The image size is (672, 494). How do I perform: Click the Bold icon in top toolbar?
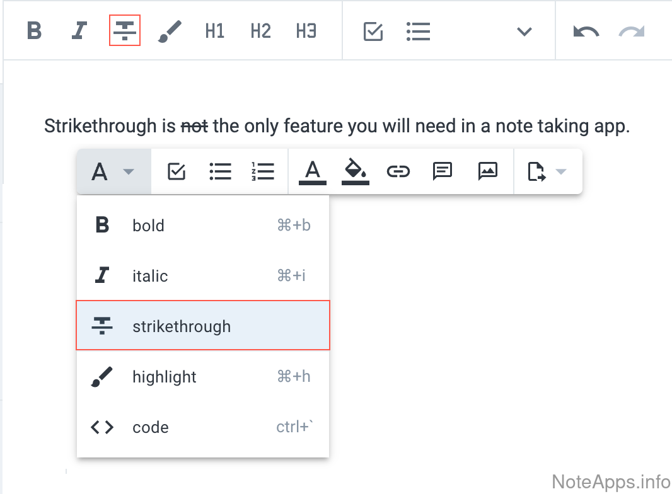click(35, 31)
